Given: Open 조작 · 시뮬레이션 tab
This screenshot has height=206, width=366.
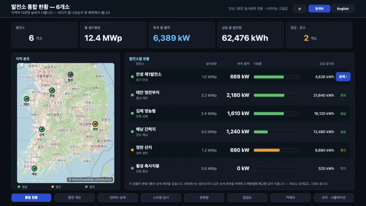Looking at the screenshot, I should coord(334,198).
